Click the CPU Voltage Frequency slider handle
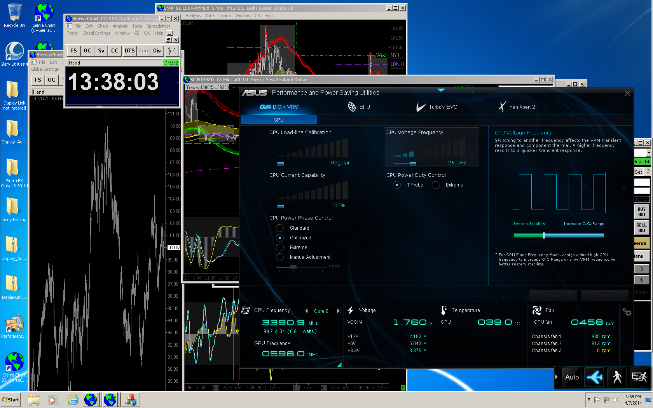 click(413, 164)
